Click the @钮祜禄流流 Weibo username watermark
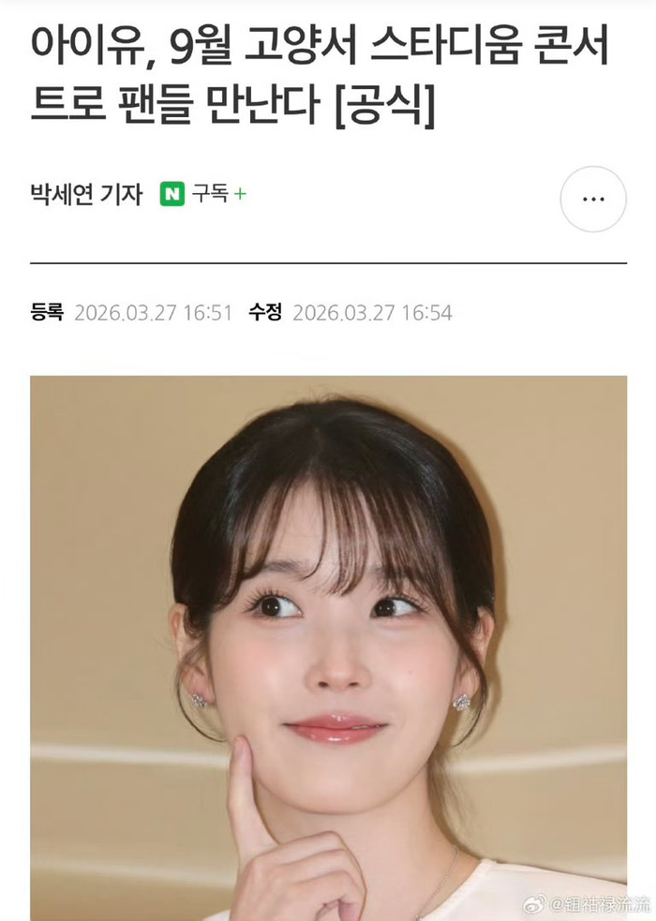This screenshot has height=921, width=656. pos(599,905)
